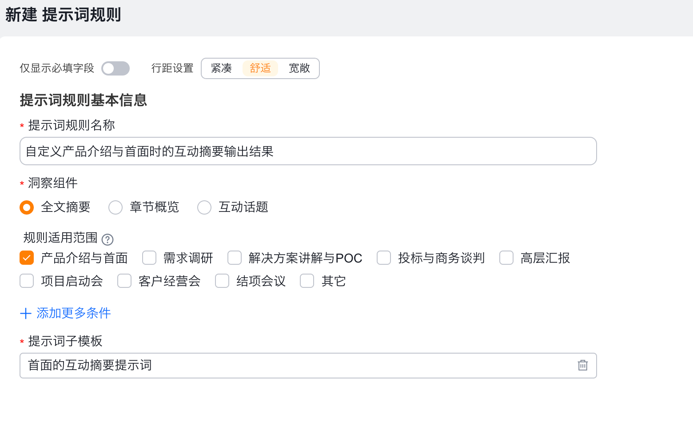Image resolution: width=693 pixels, height=446 pixels.
Task: Click the trash icon in prompt sub-template field
Action: pos(582,365)
